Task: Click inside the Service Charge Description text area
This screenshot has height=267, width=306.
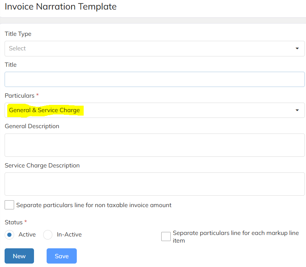Action: pyautogui.click(x=155, y=184)
